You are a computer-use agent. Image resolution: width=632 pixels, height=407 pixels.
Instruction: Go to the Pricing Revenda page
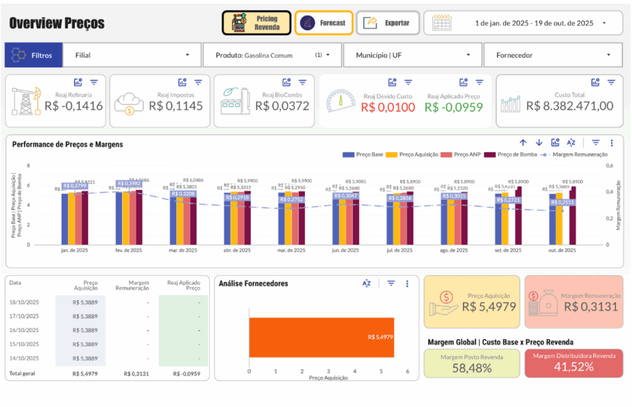tap(256, 23)
